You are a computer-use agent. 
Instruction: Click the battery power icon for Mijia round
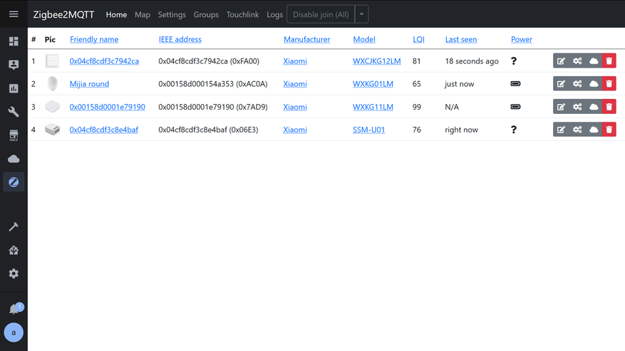[515, 84]
